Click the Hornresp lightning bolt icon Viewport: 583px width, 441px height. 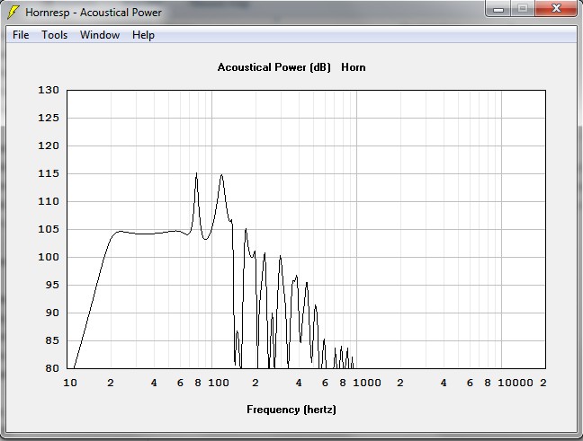[x=13, y=12]
